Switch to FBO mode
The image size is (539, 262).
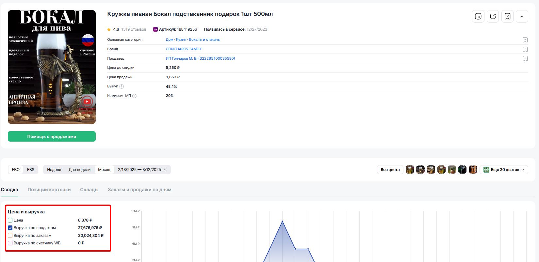16,170
